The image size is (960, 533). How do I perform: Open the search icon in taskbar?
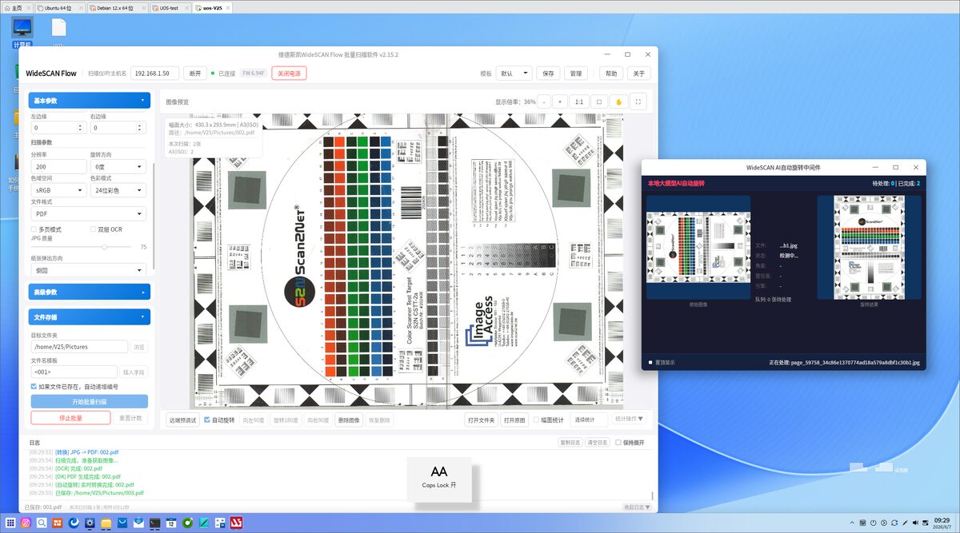click(40, 523)
